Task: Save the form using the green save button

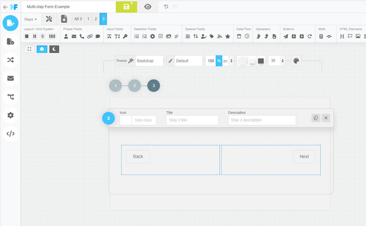Action: pyautogui.click(x=126, y=7)
